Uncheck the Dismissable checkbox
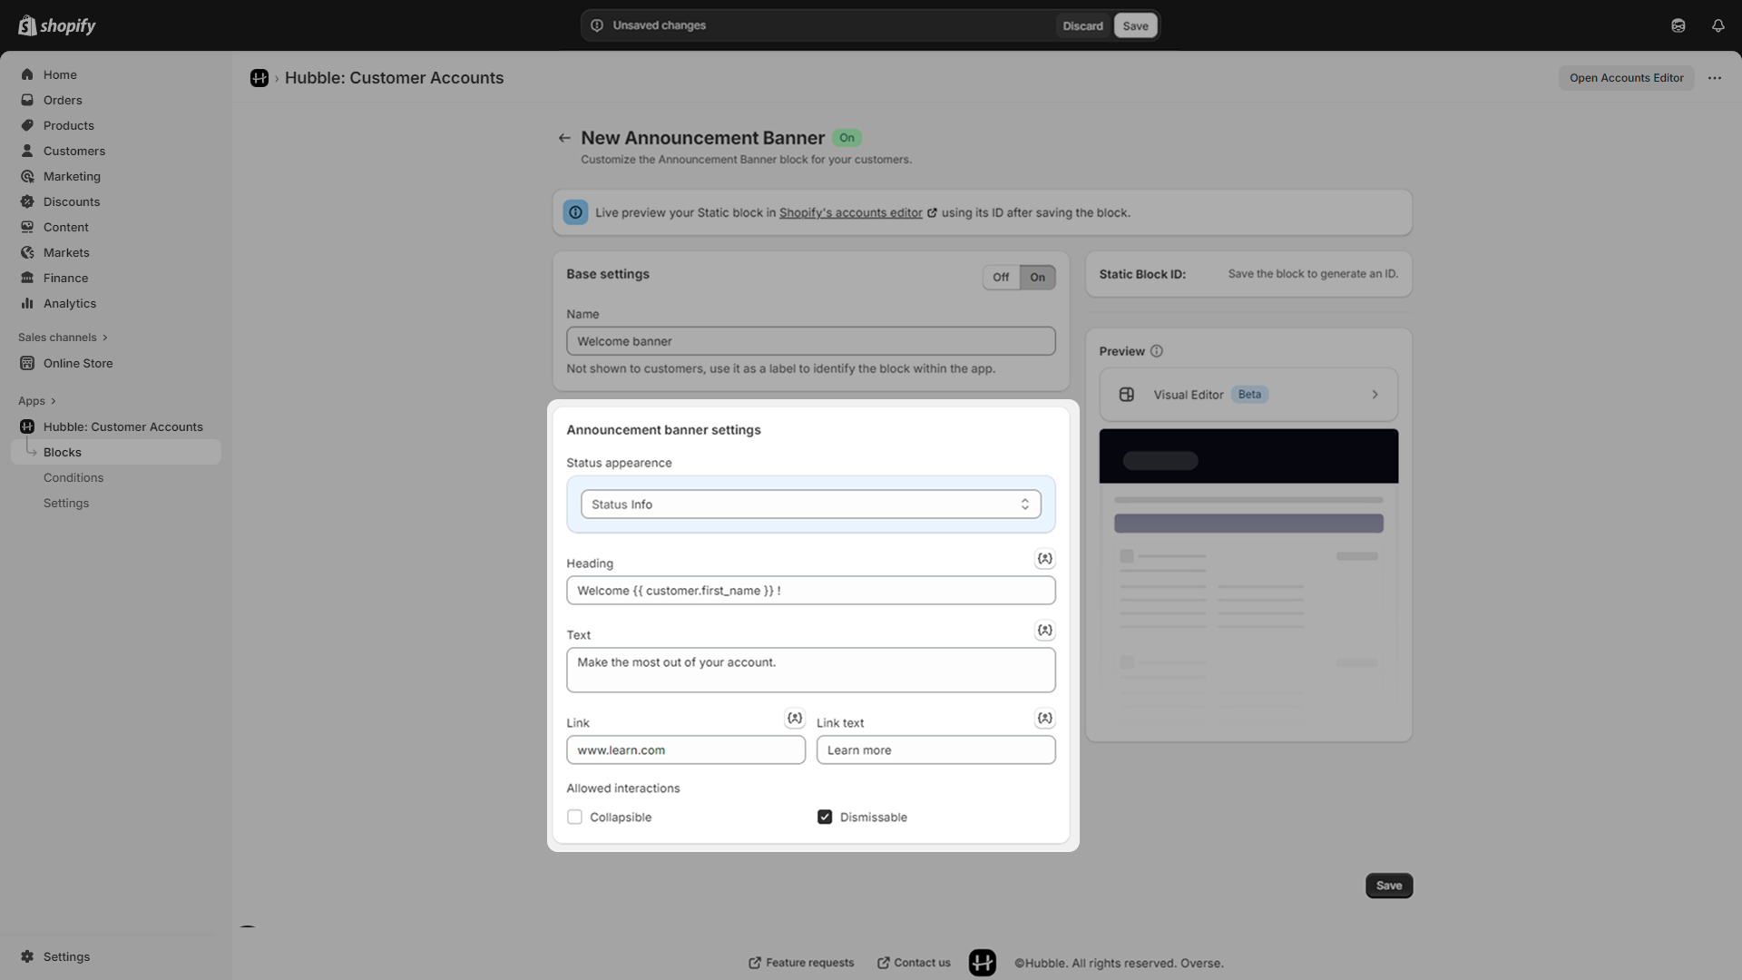Image resolution: width=1742 pixels, height=980 pixels. coord(825,818)
